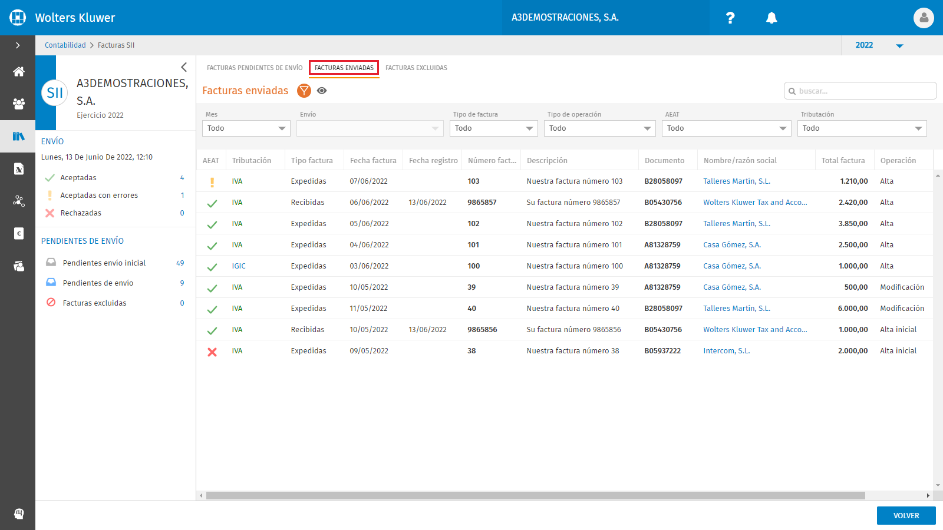This screenshot has width=943, height=530.
Task: Open the euro document sidebar icon
Action: tap(18, 234)
